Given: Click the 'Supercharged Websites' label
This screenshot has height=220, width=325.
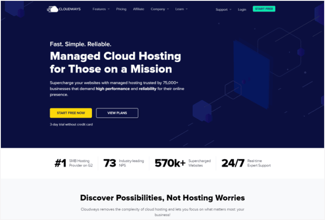Looking at the screenshot, I should (x=200, y=163).
